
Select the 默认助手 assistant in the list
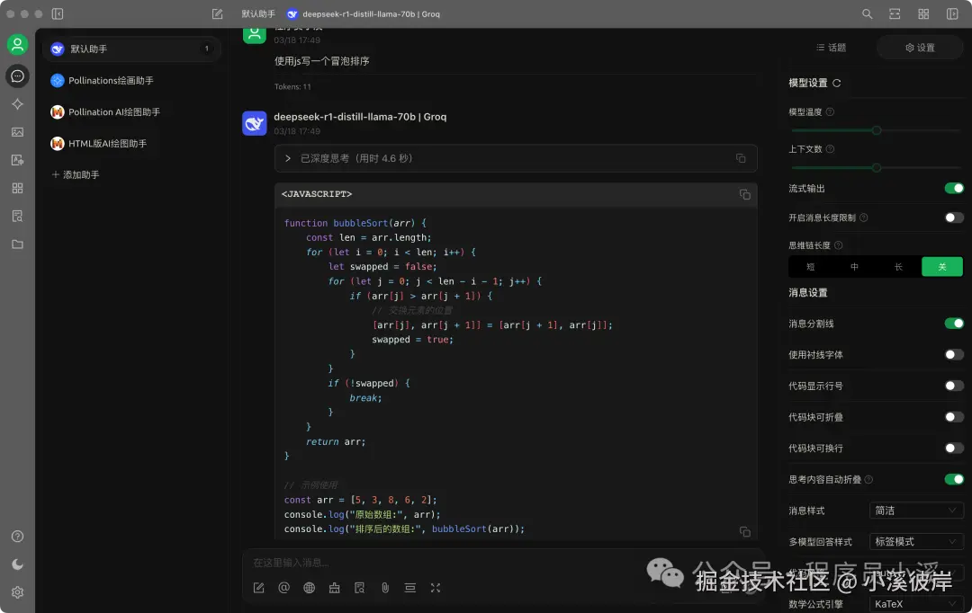(x=131, y=49)
